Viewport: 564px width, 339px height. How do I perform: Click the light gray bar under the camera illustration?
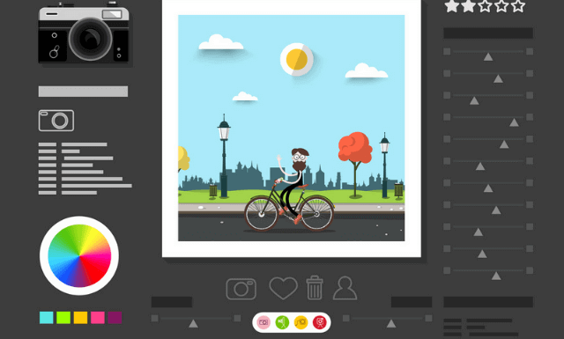coord(83,92)
